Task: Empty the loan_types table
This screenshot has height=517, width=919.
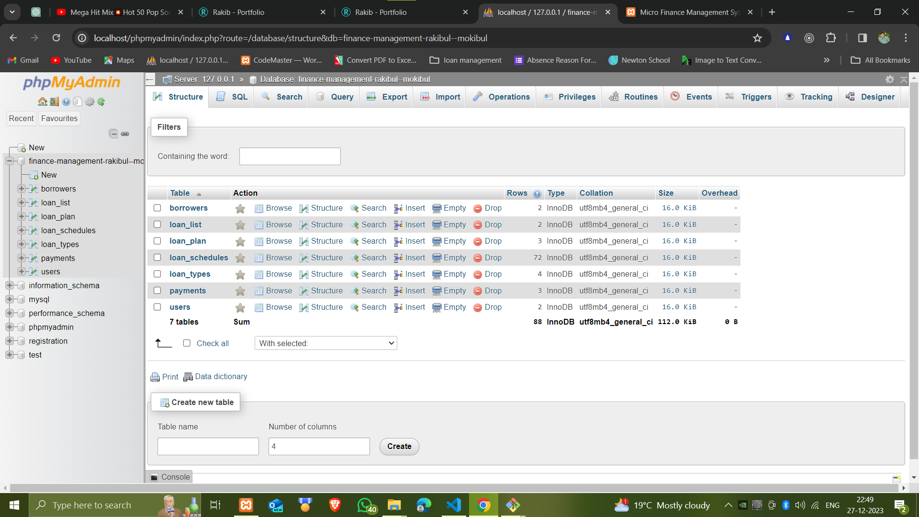Action: 449,274
